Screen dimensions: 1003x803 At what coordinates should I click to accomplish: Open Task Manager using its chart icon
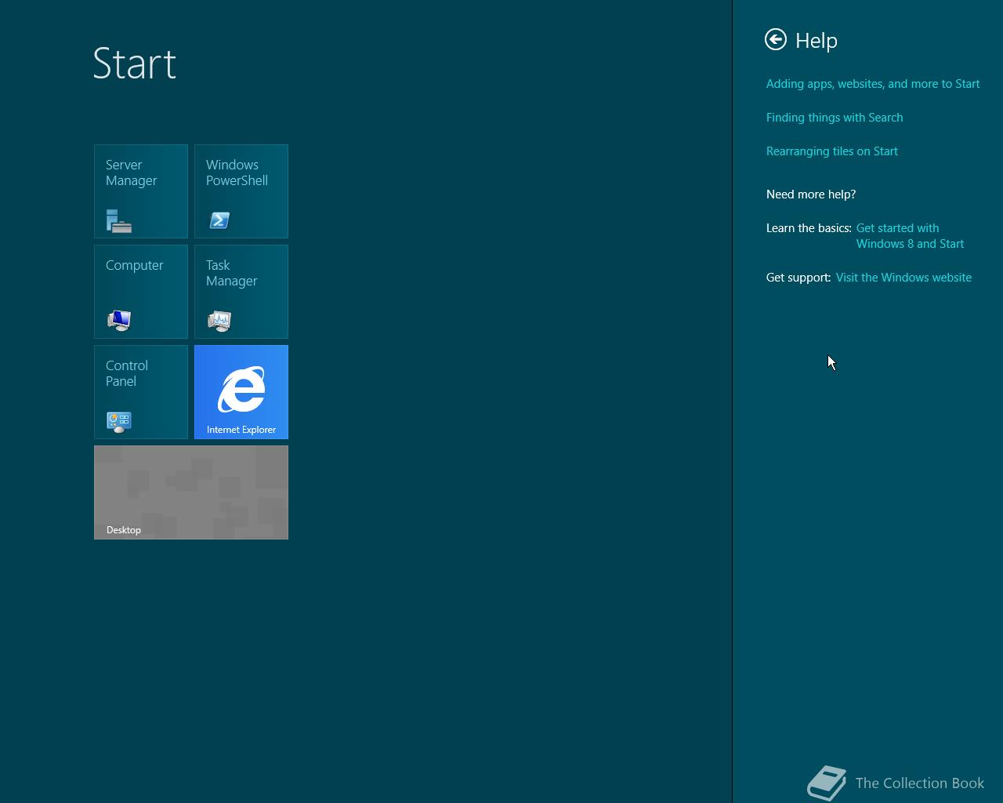[x=219, y=321]
